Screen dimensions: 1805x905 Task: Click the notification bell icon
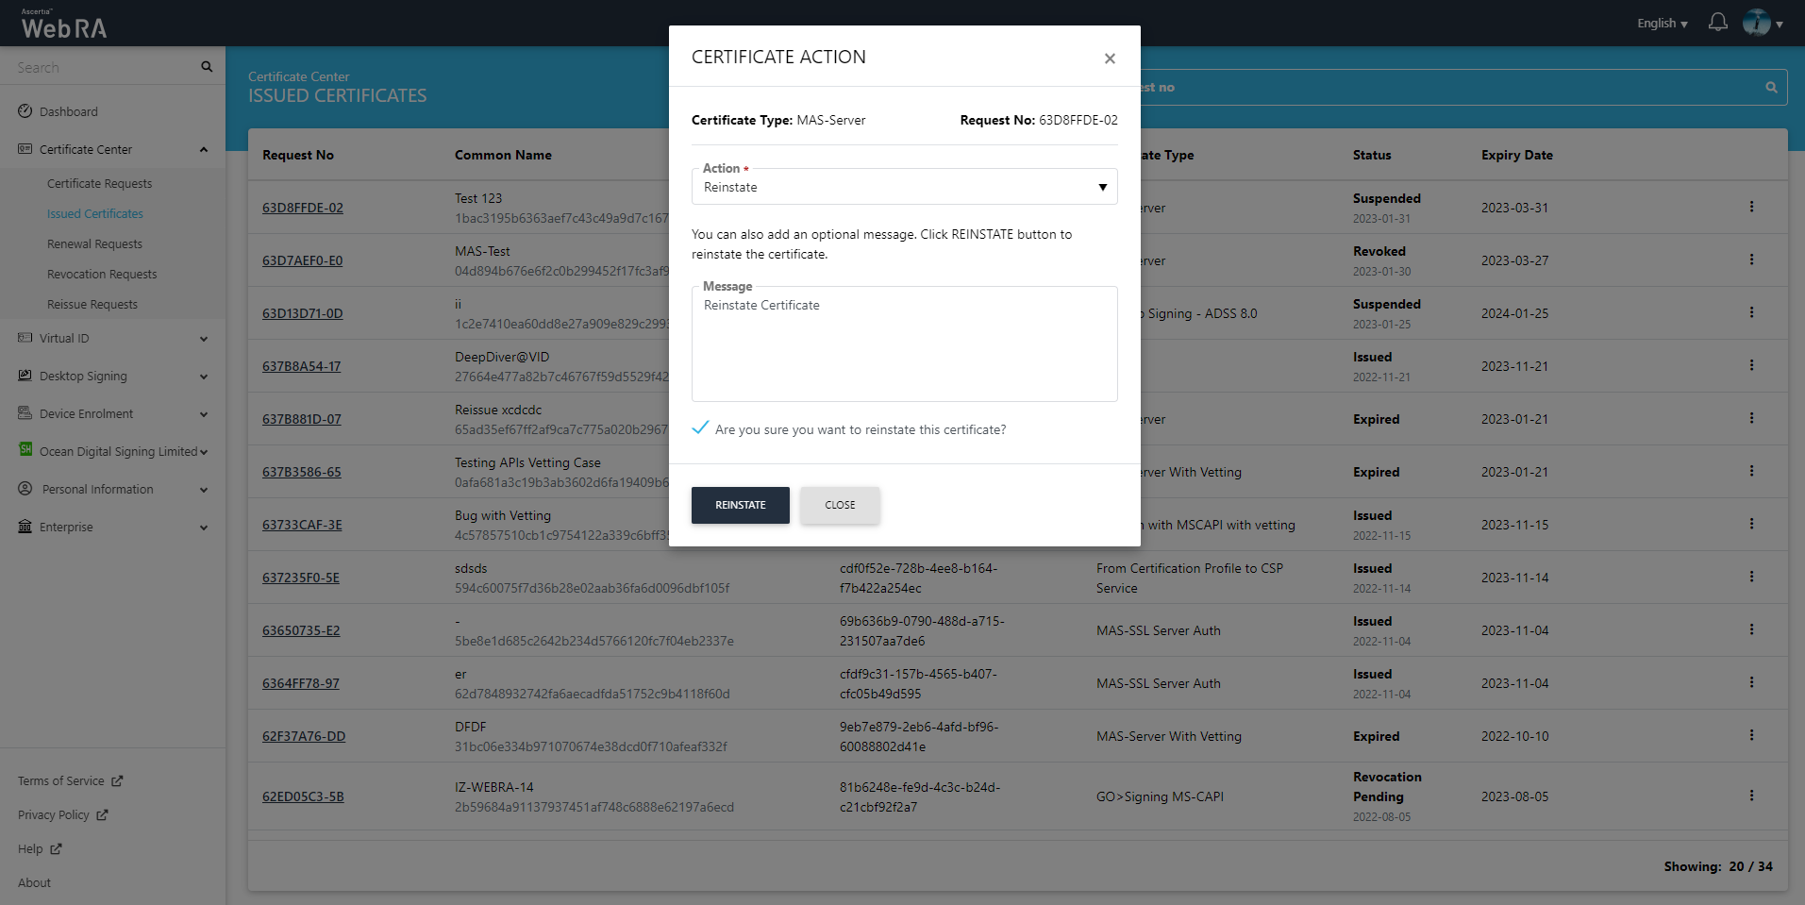click(x=1717, y=23)
